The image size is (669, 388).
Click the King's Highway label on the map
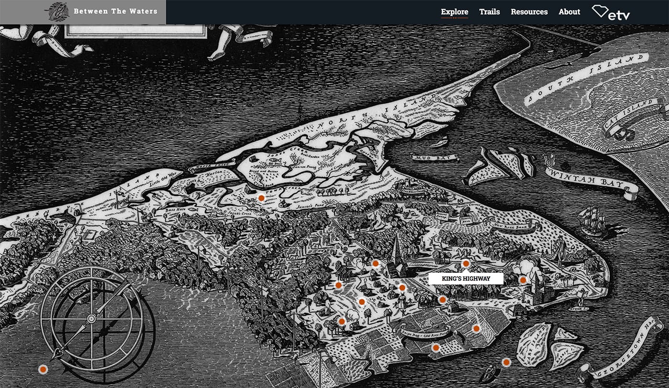click(x=467, y=278)
